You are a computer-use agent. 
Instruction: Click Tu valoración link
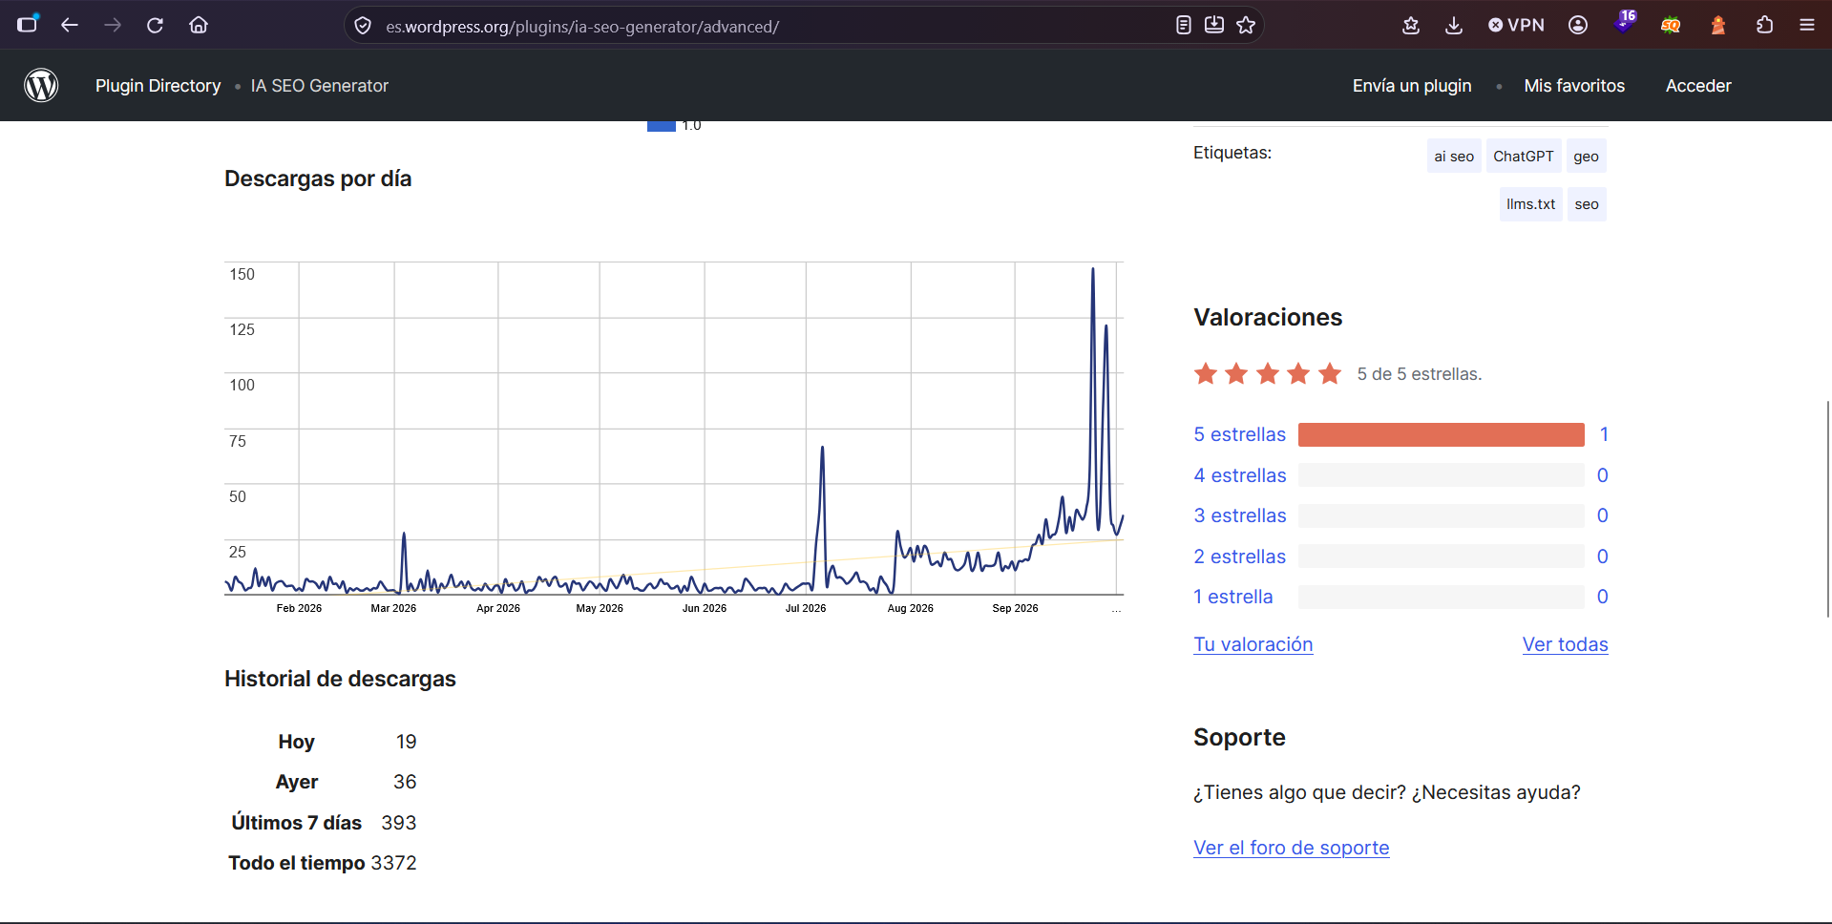[x=1253, y=644]
